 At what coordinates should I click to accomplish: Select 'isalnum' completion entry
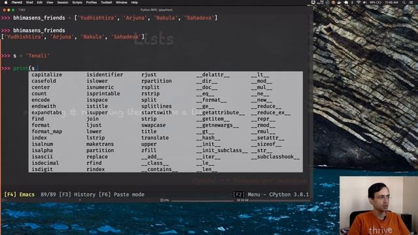tap(42, 144)
